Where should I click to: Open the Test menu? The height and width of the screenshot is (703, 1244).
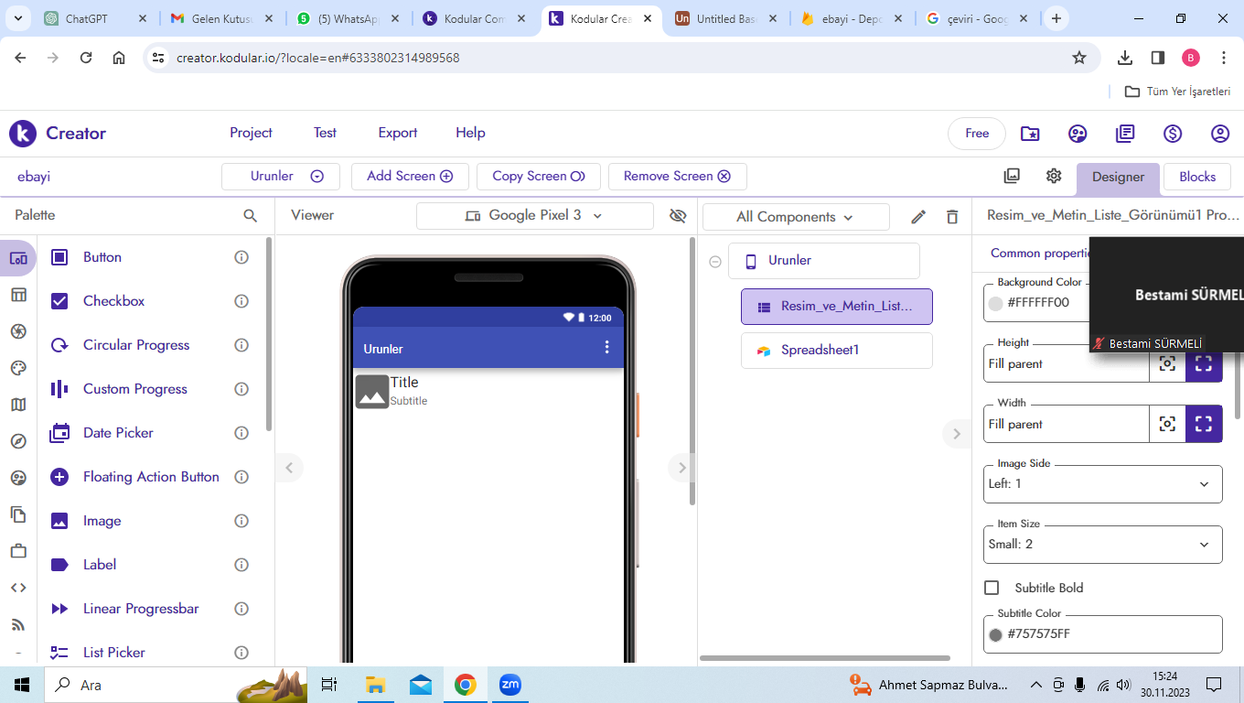point(325,133)
